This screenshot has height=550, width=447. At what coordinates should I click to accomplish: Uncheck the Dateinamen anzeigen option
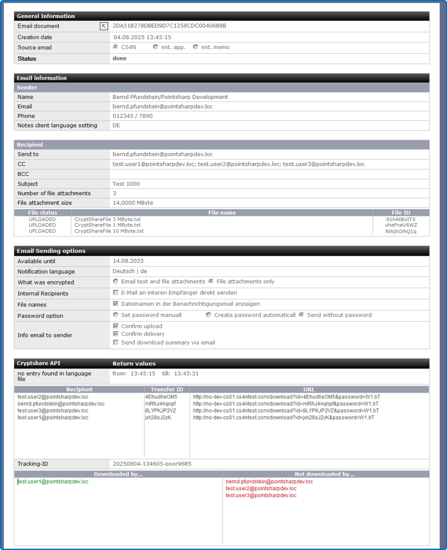click(x=115, y=303)
